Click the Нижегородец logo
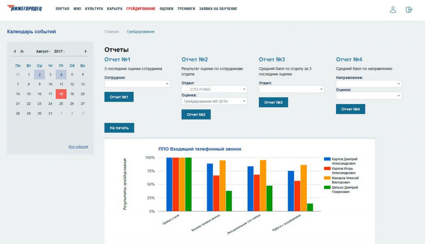The width and height of the screenshot is (425, 244). click(24, 8)
